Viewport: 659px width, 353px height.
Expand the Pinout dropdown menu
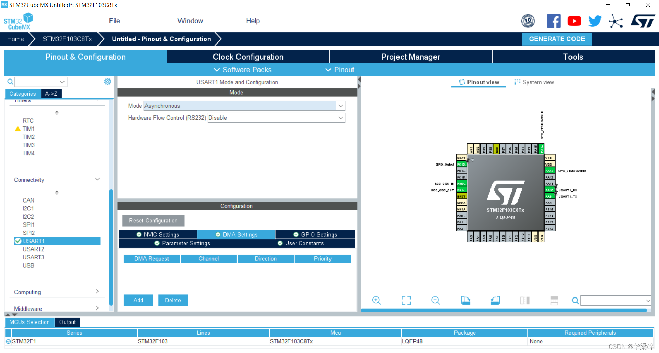pyautogui.click(x=340, y=70)
